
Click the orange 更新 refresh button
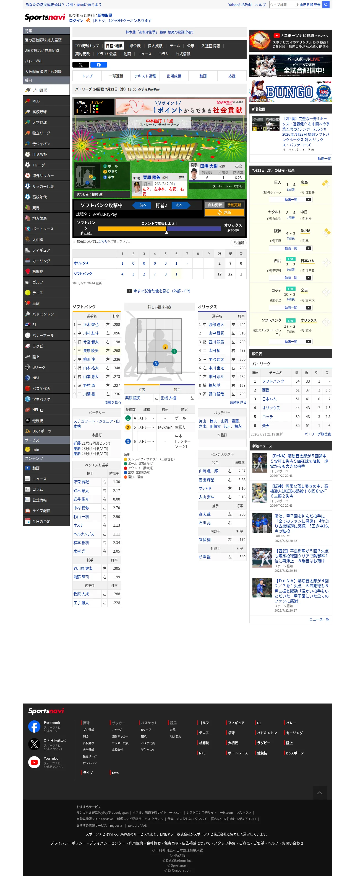224,213
